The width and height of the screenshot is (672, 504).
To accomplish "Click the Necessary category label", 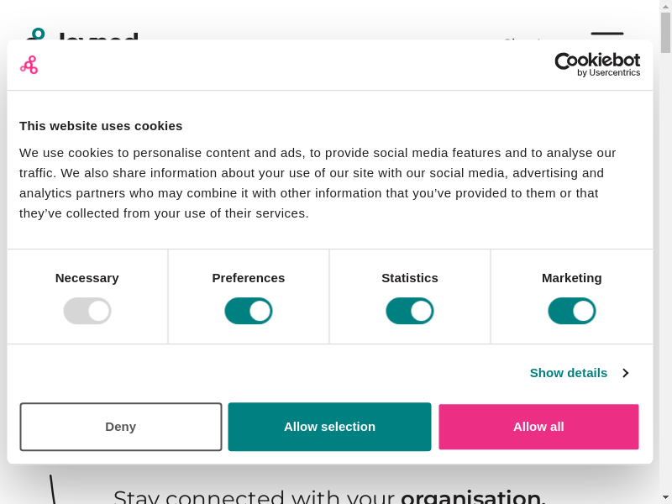I will pyautogui.click(x=87, y=278).
